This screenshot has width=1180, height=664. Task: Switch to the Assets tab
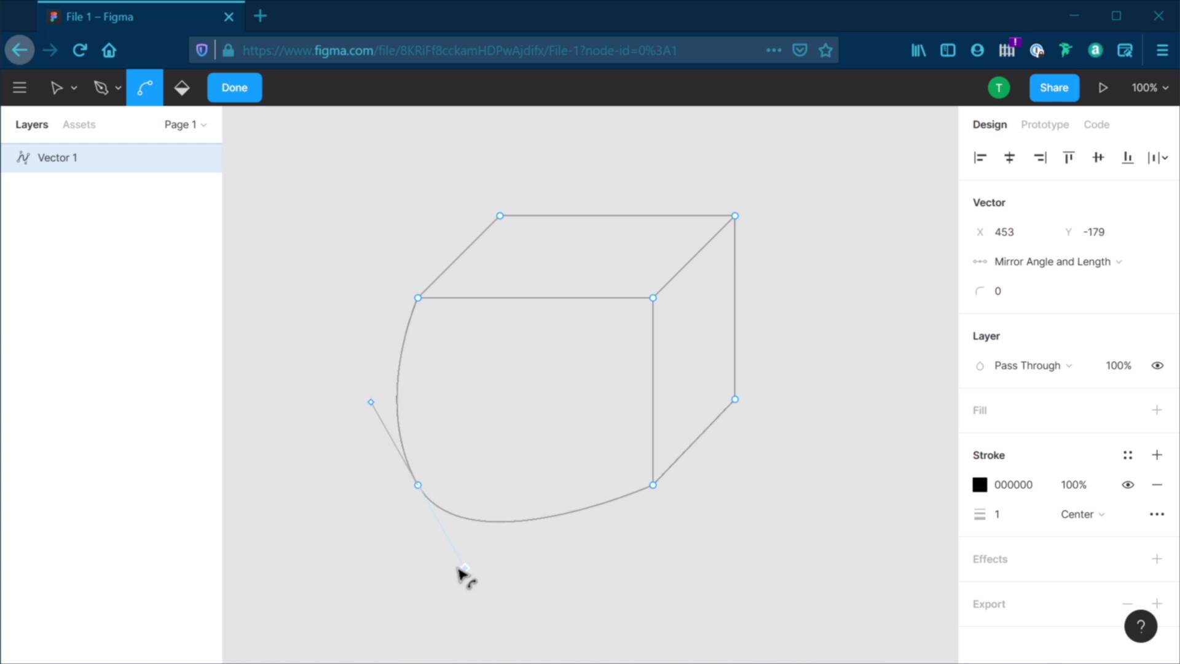point(79,124)
